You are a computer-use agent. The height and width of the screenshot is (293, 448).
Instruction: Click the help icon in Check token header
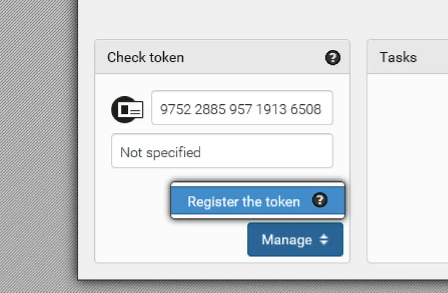pyautogui.click(x=333, y=58)
